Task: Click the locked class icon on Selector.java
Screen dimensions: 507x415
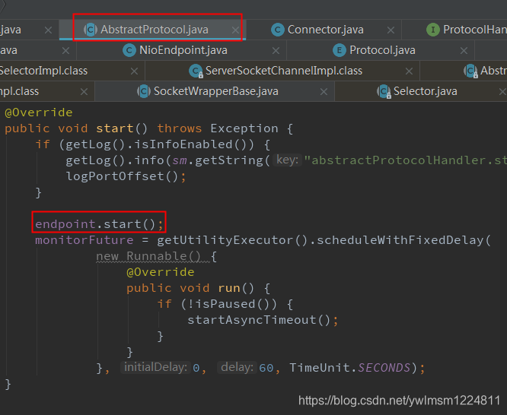Action: tap(384, 92)
